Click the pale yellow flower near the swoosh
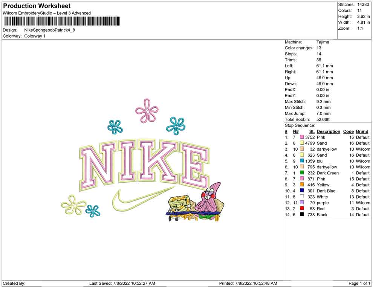Image resolution: width=373 pixels, height=287 pixels. [x=73, y=205]
